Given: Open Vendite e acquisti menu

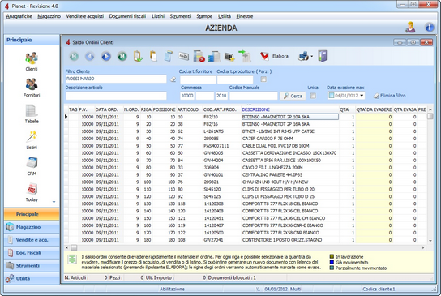Looking at the screenshot, I should click(84, 16).
